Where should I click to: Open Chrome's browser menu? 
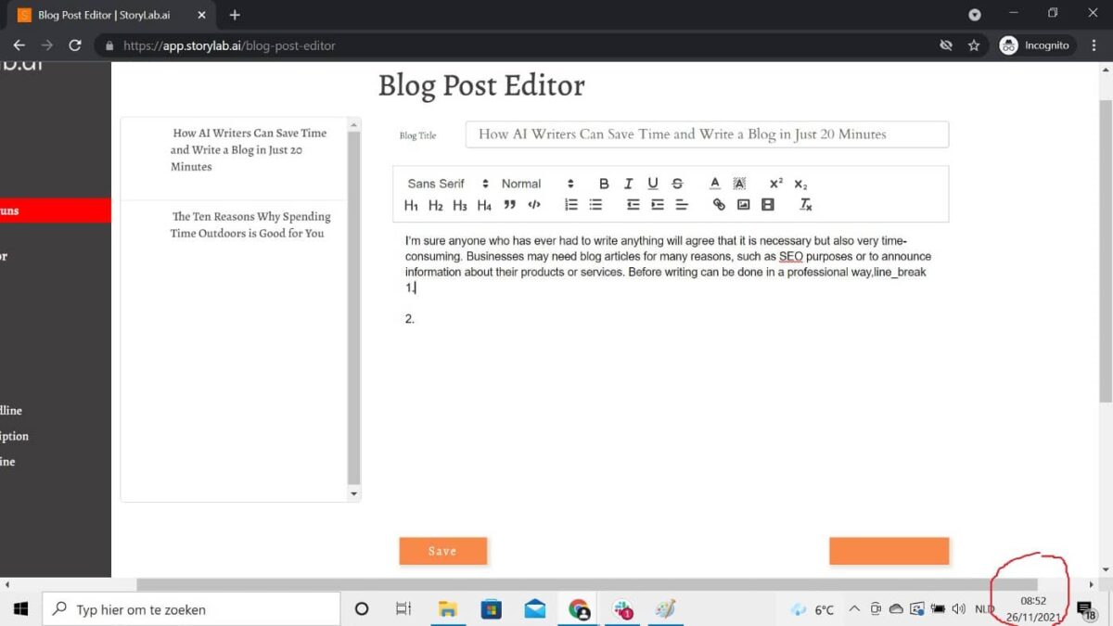(x=1094, y=45)
